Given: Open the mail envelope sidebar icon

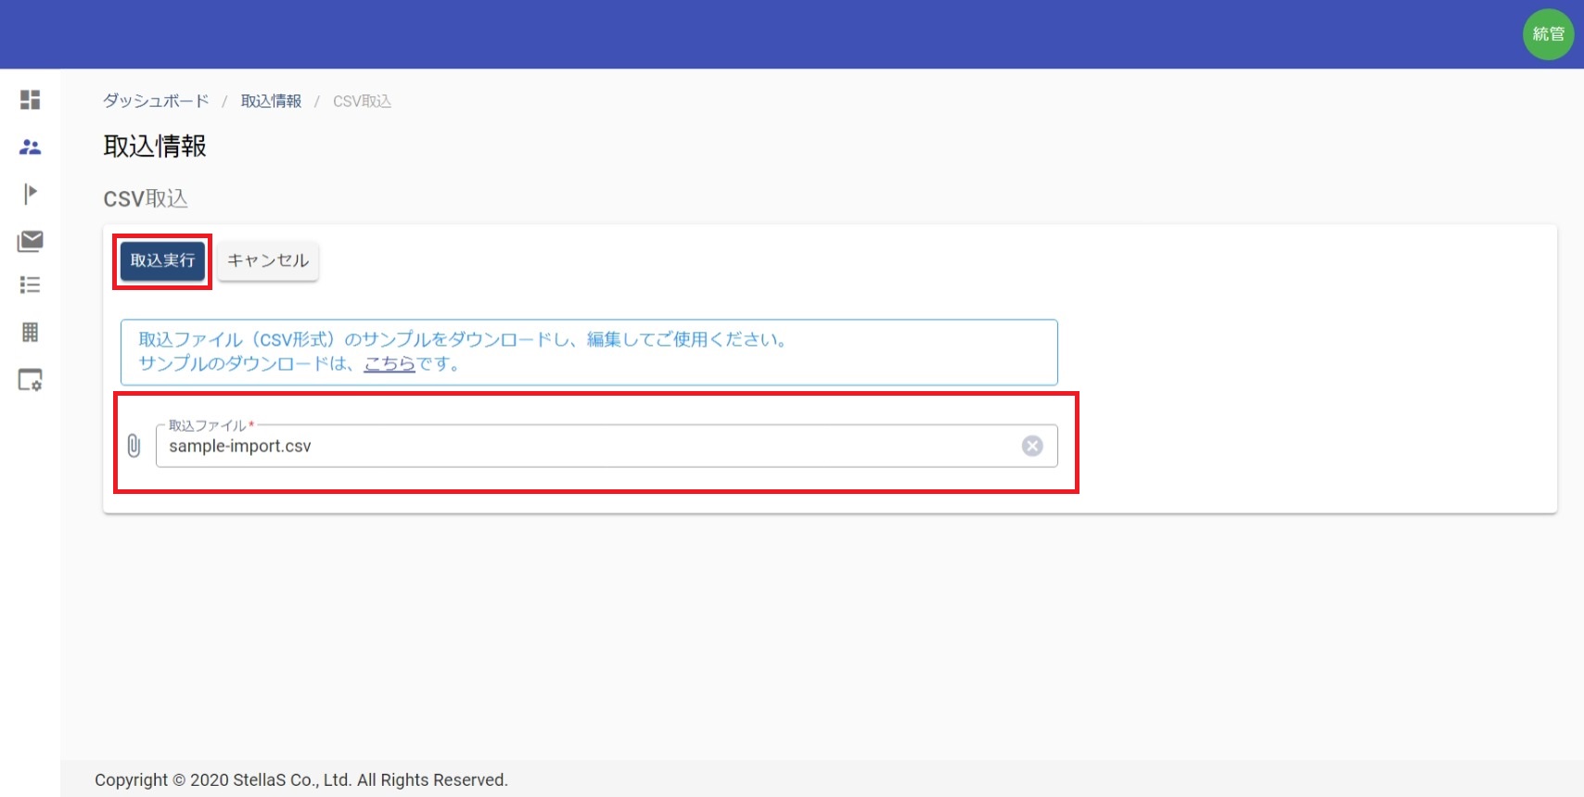Looking at the screenshot, I should [x=30, y=241].
